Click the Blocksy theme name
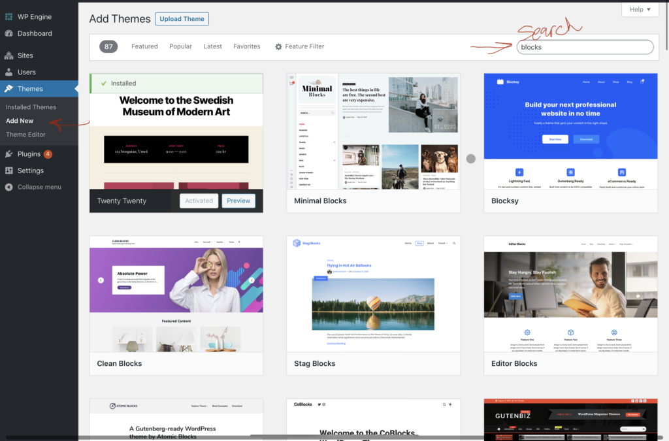 tap(505, 201)
